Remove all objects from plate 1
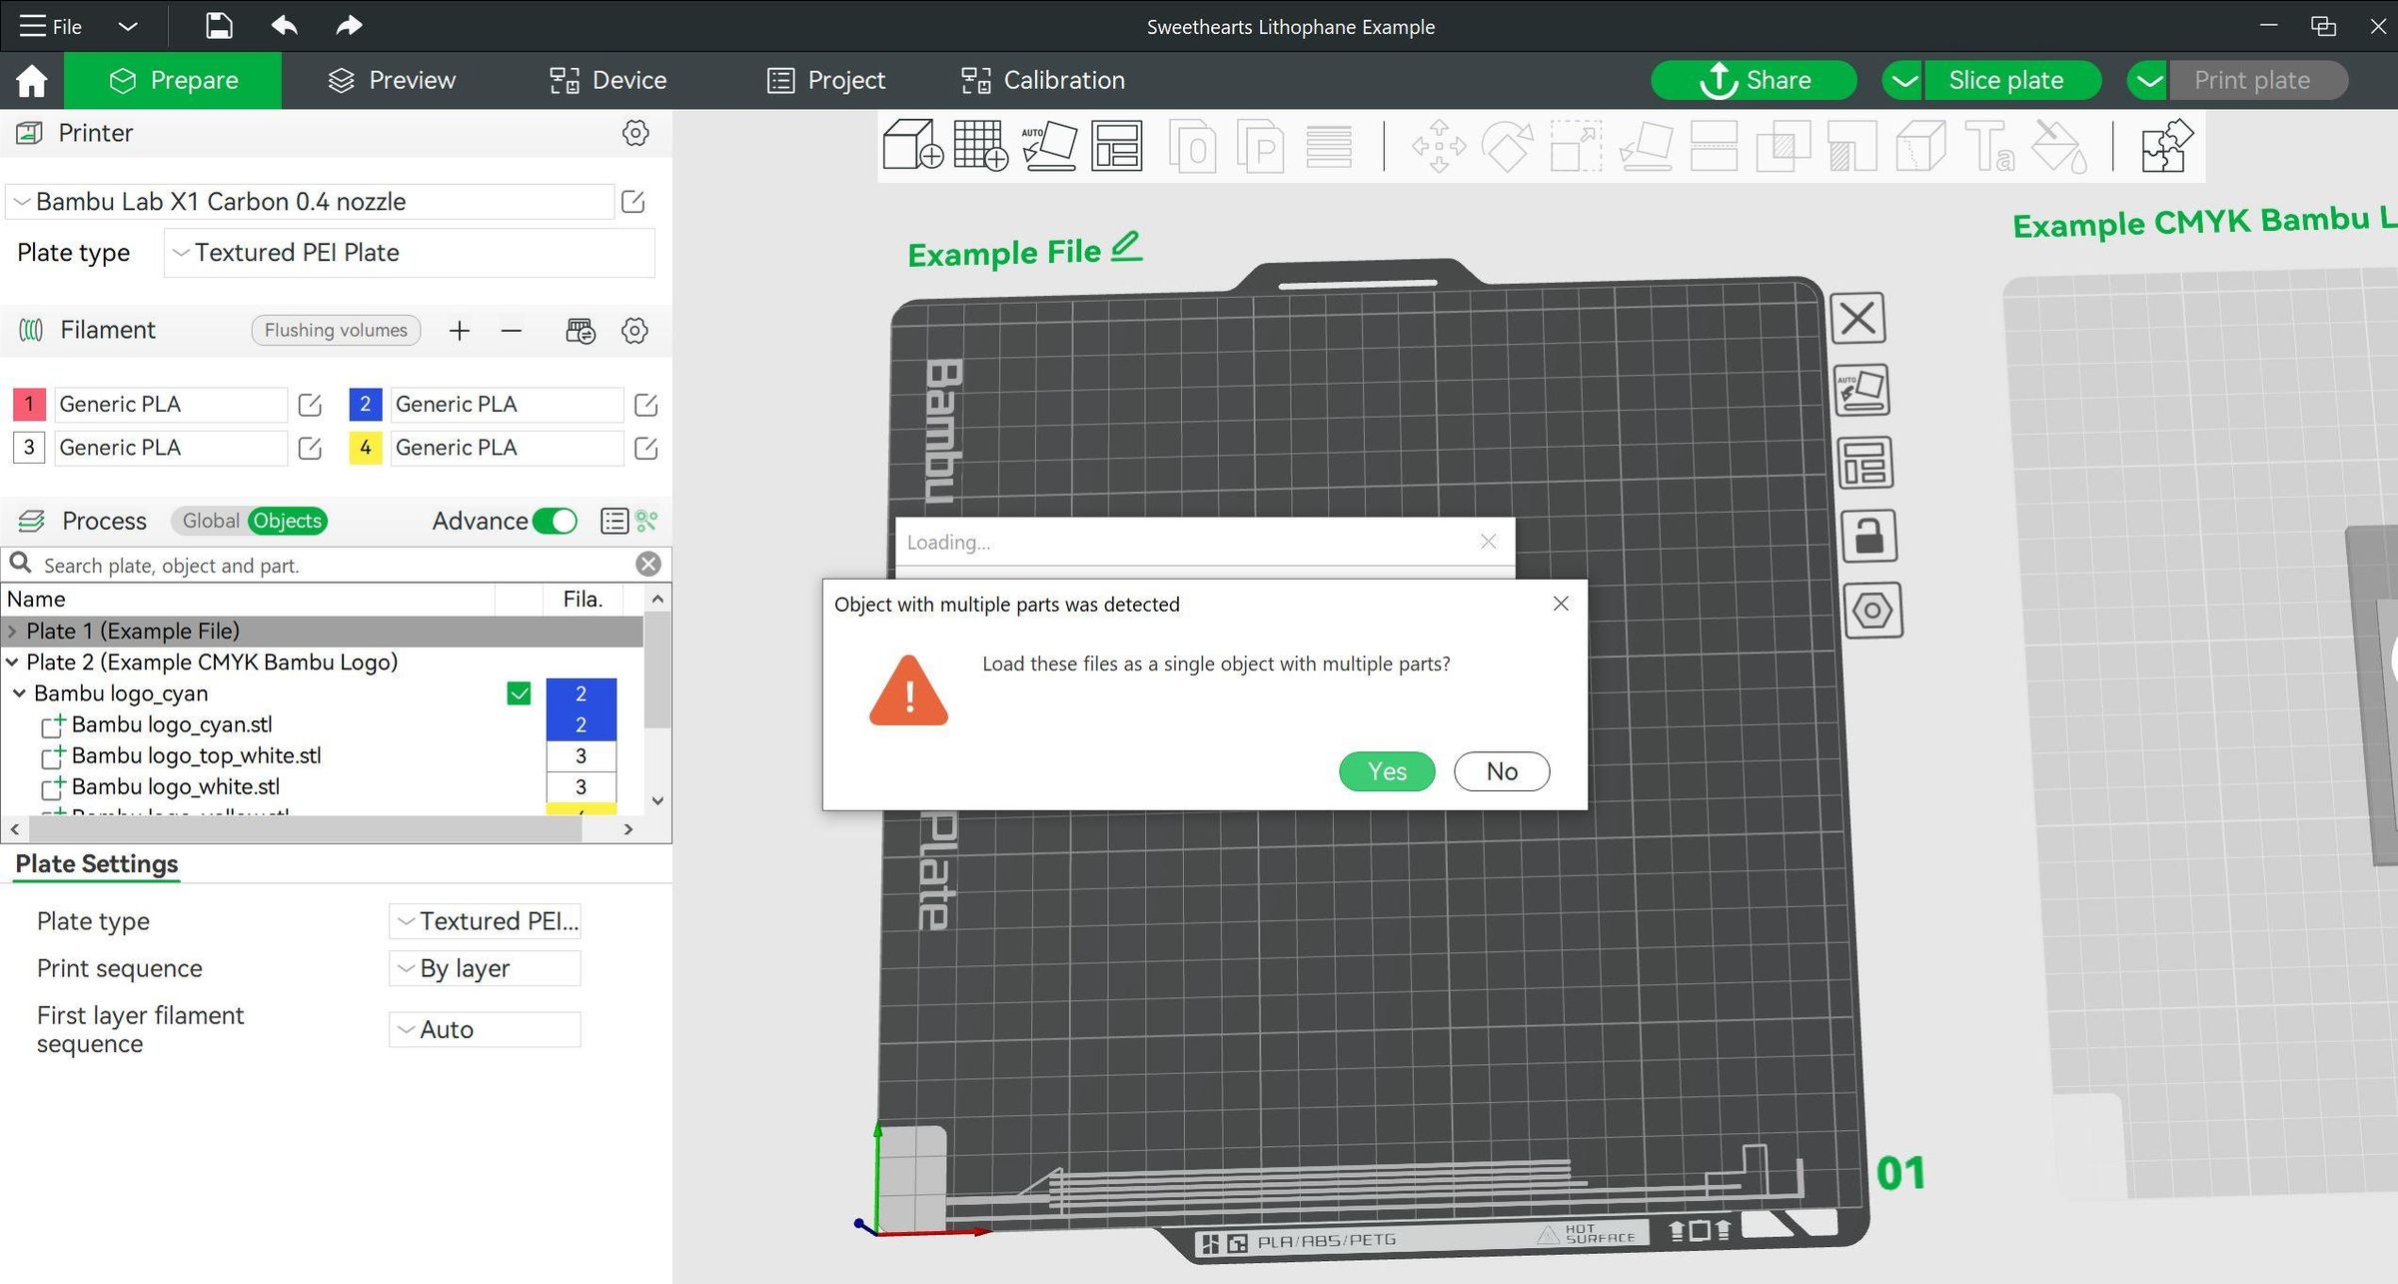Image resolution: width=2398 pixels, height=1284 pixels. (x=1858, y=318)
